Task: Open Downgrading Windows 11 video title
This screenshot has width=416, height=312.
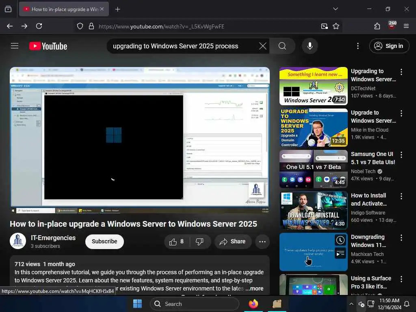Action: tap(368, 241)
